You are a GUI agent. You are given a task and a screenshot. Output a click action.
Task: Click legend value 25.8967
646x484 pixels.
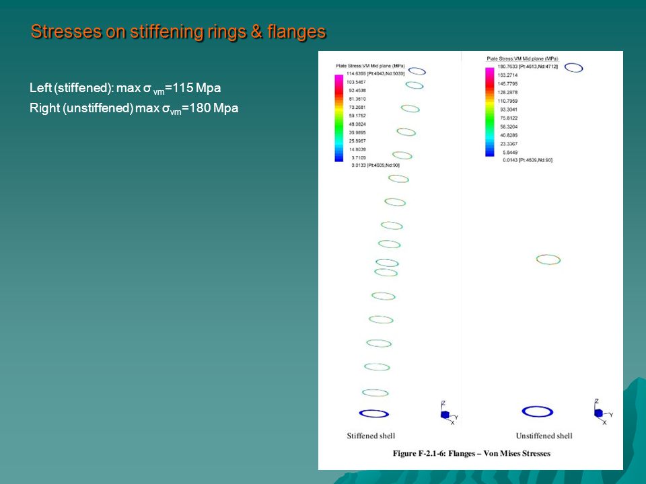(x=357, y=140)
